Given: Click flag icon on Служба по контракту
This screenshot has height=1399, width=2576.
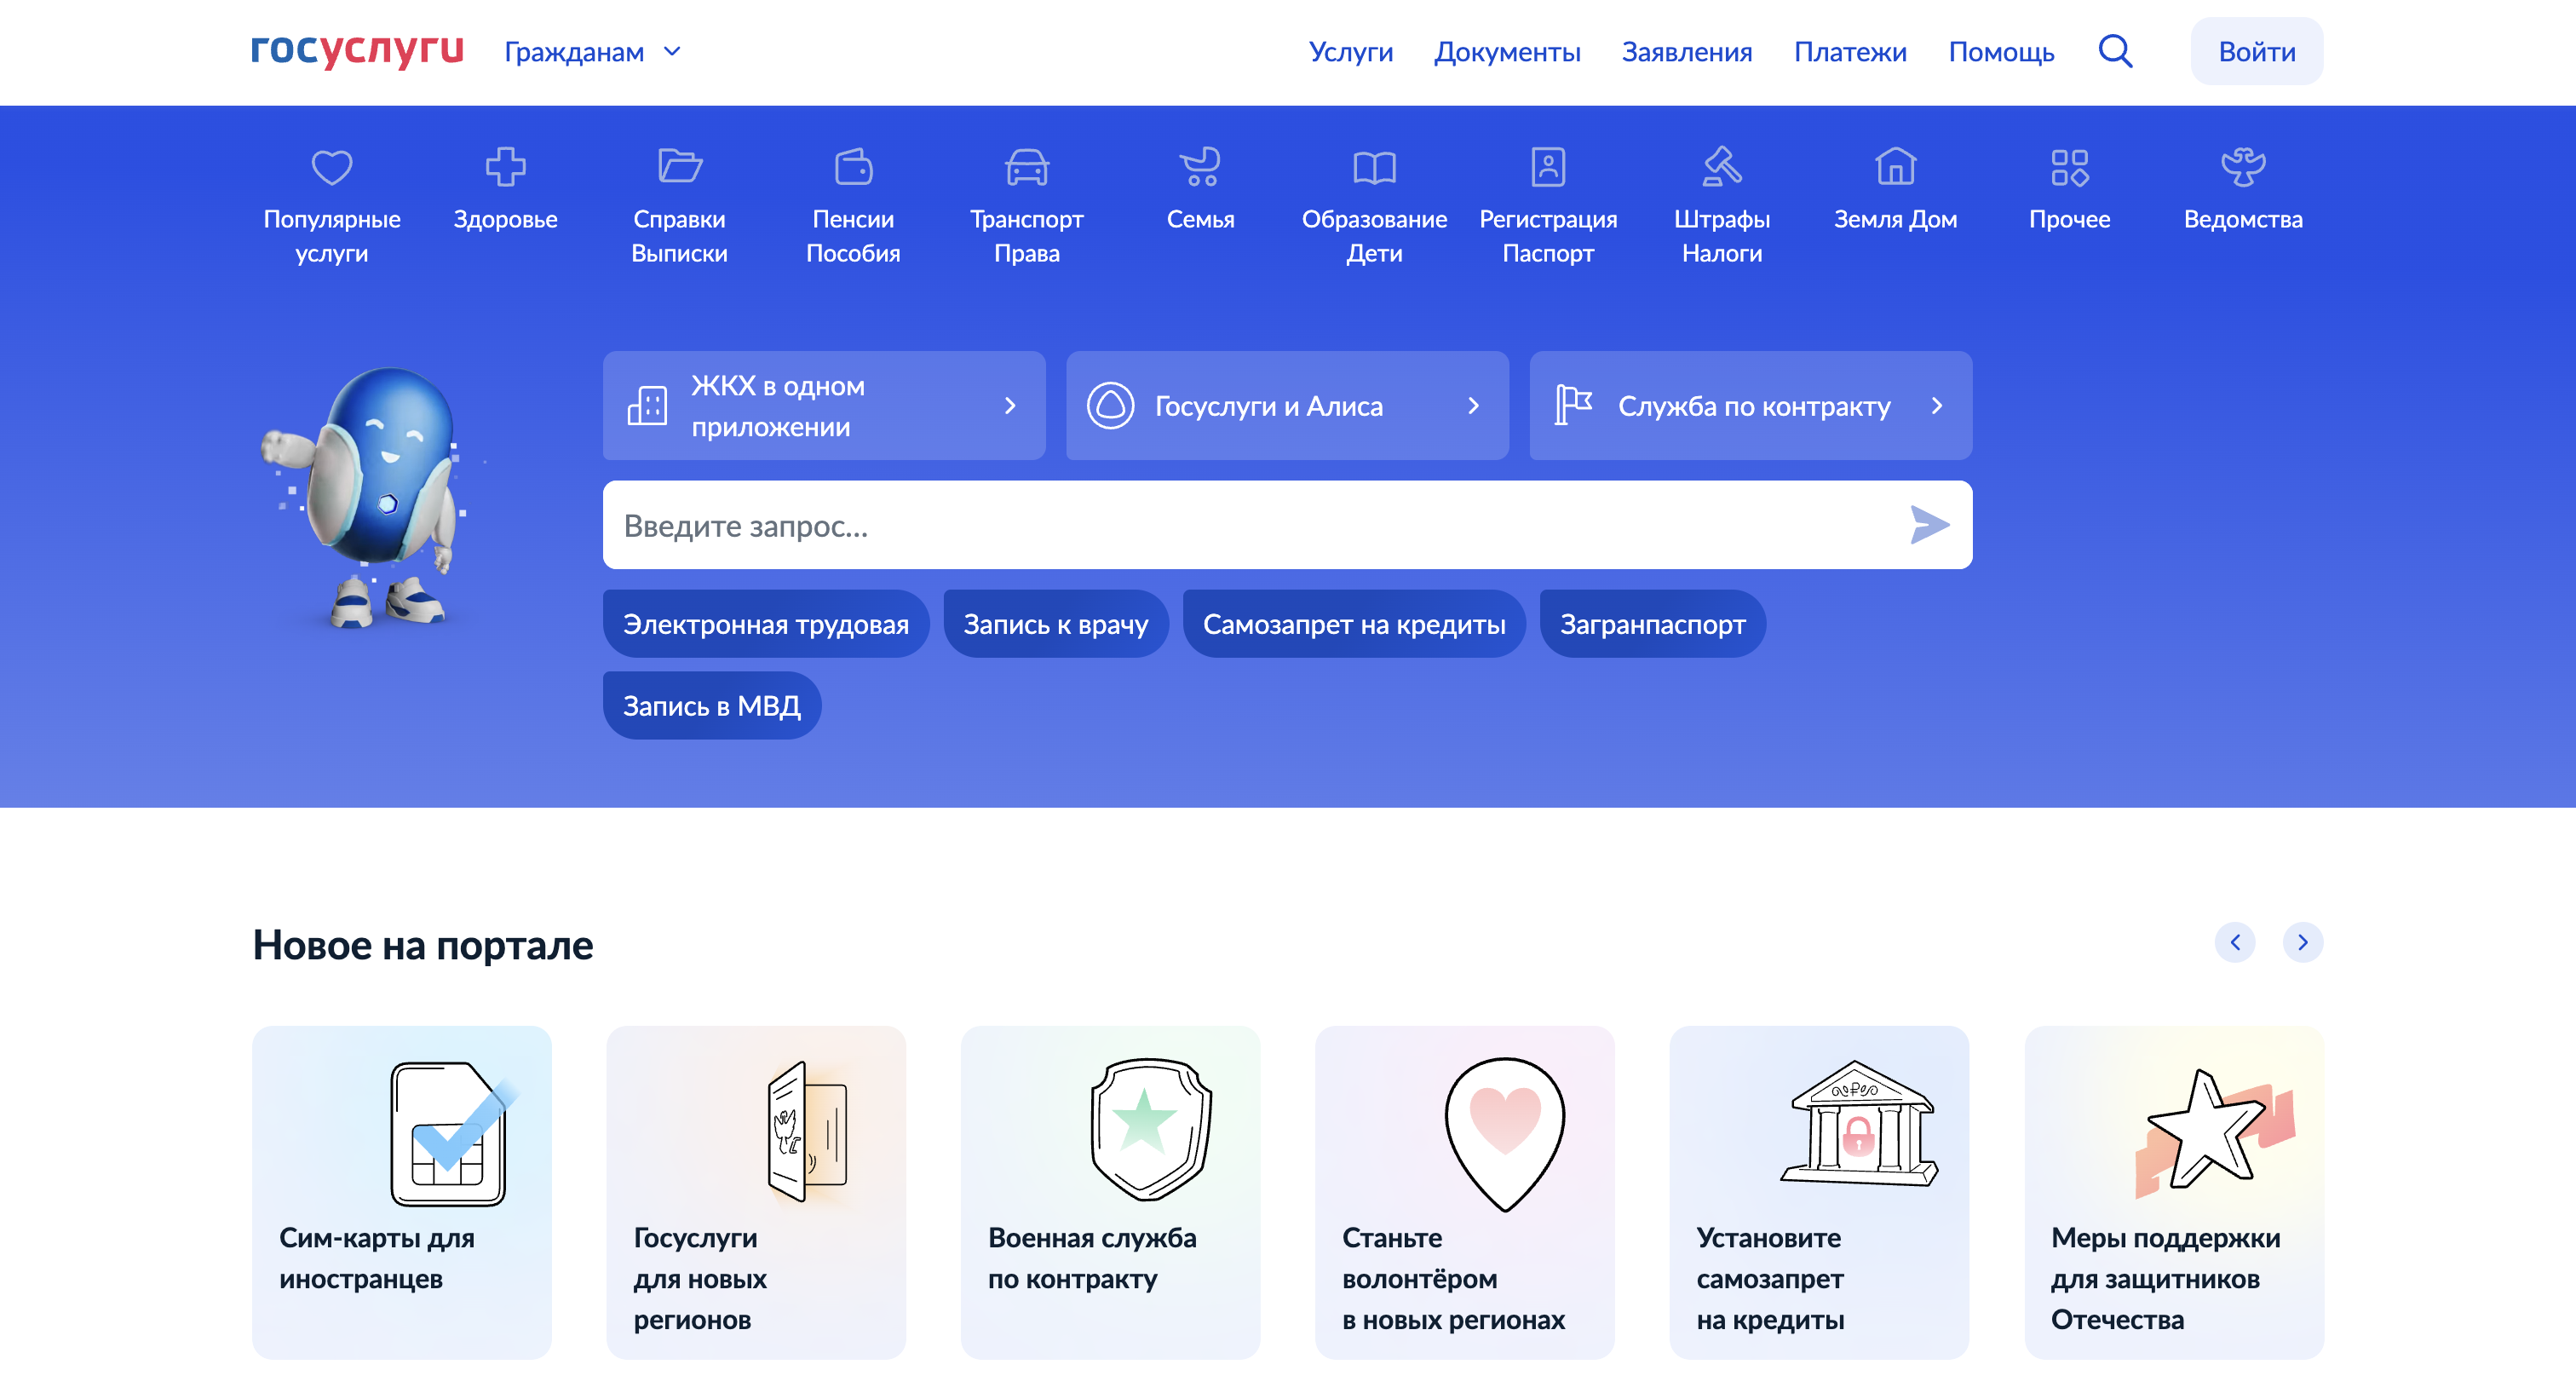Looking at the screenshot, I should pyautogui.click(x=1573, y=405).
